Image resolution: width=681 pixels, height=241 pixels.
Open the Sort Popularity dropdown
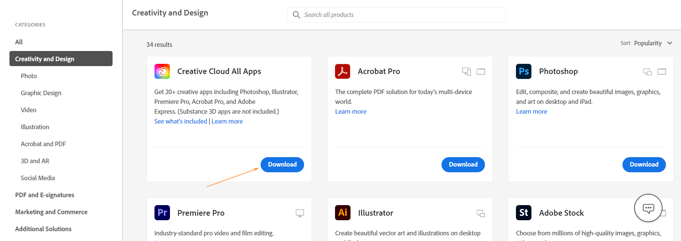tap(653, 43)
